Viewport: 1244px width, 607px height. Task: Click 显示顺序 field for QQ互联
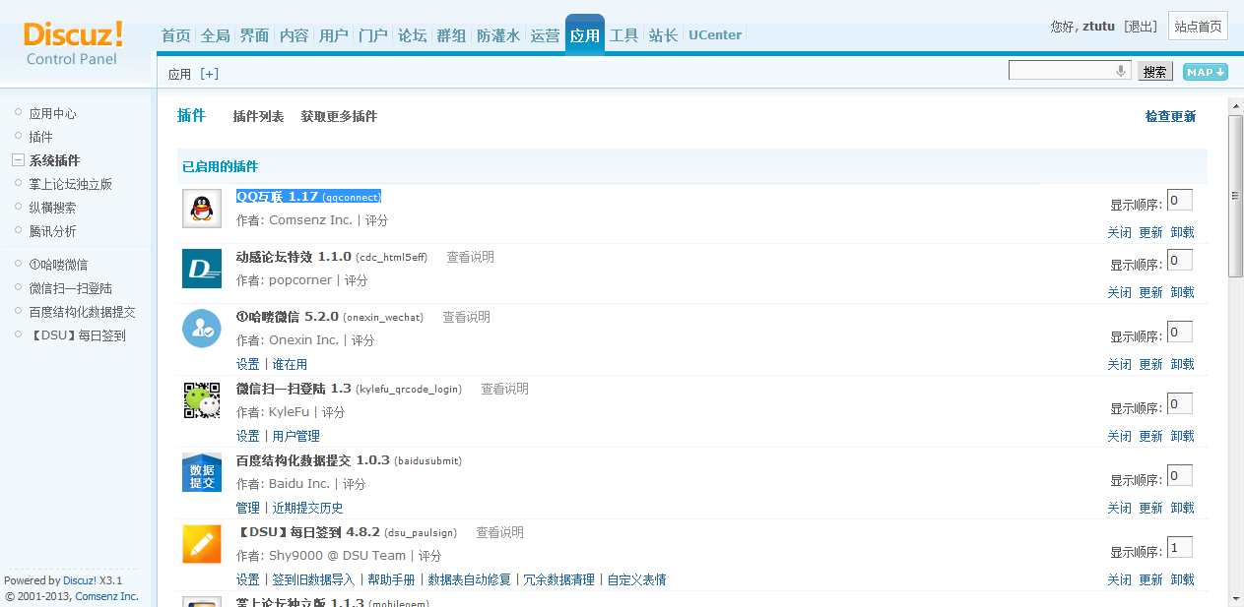click(1180, 200)
